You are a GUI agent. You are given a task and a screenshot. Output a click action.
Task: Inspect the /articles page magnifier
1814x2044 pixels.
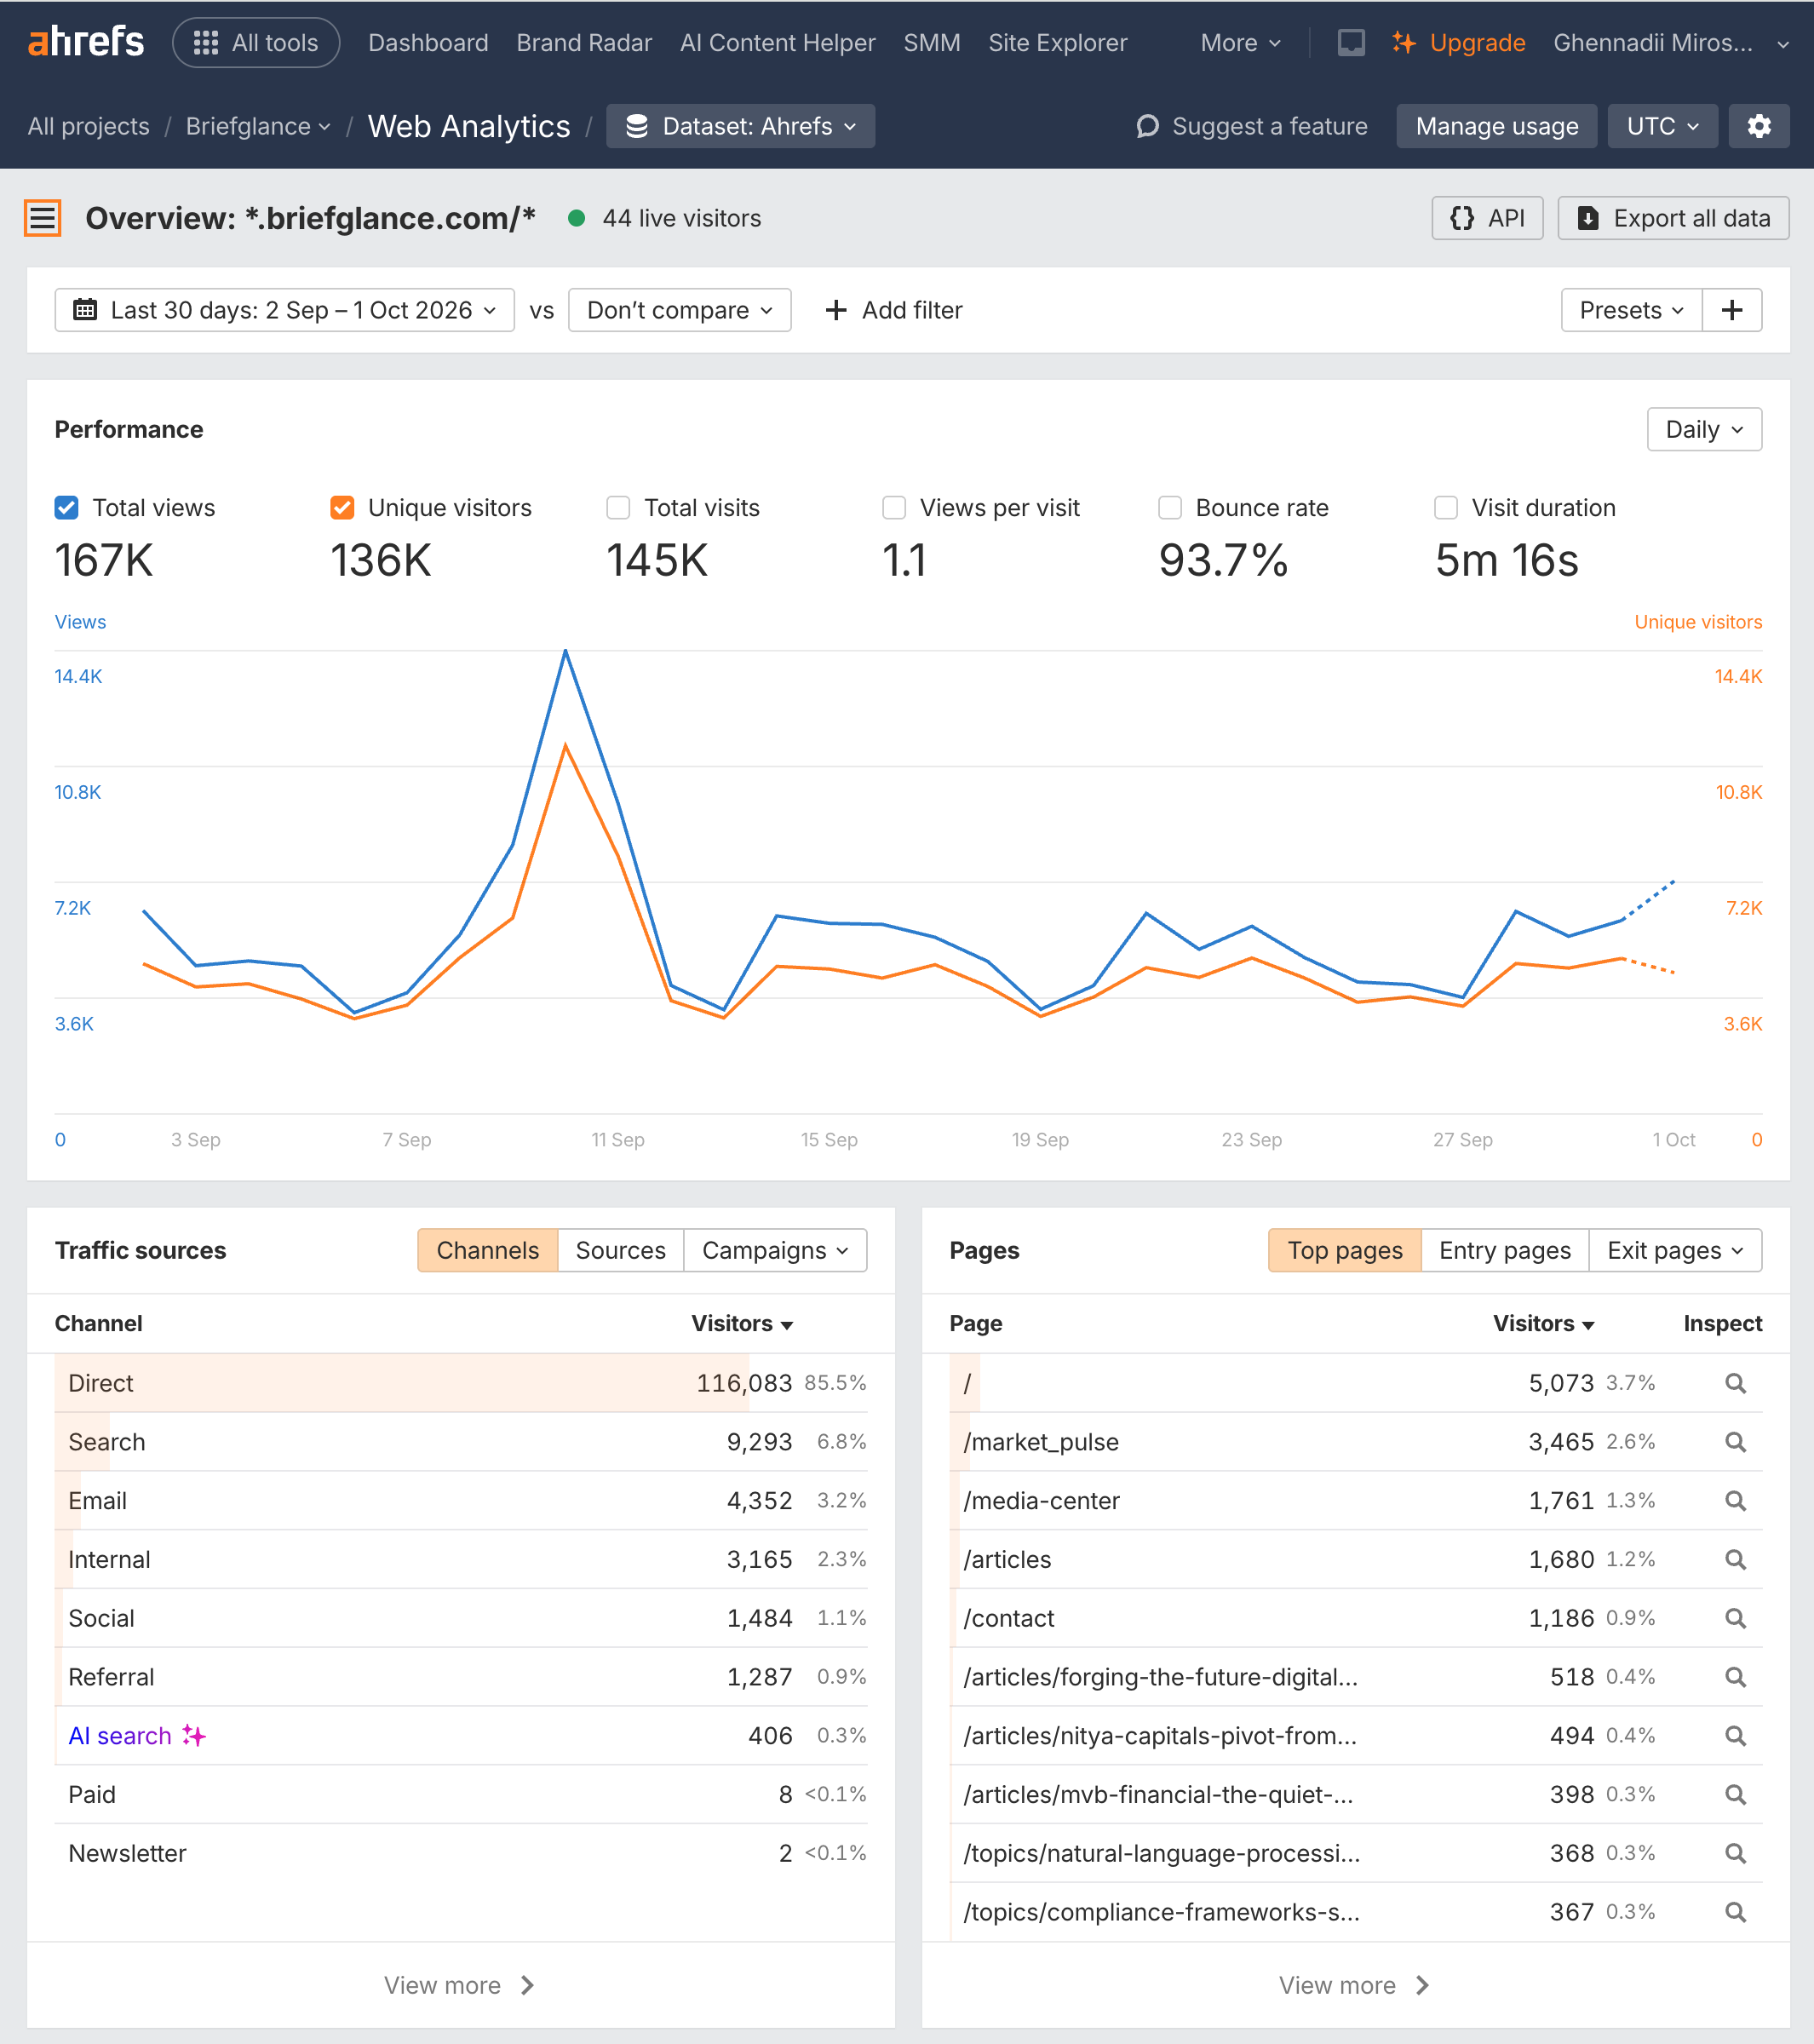(1735, 1560)
